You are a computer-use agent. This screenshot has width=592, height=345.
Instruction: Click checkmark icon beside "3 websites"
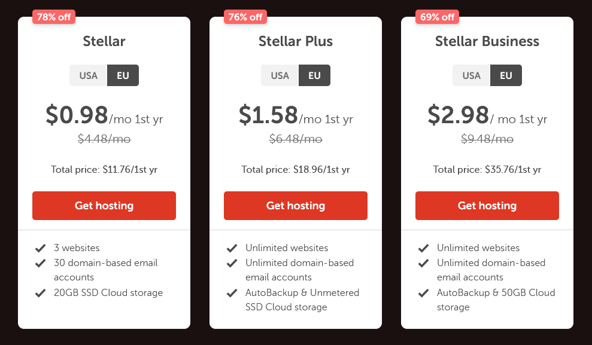point(41,248)
